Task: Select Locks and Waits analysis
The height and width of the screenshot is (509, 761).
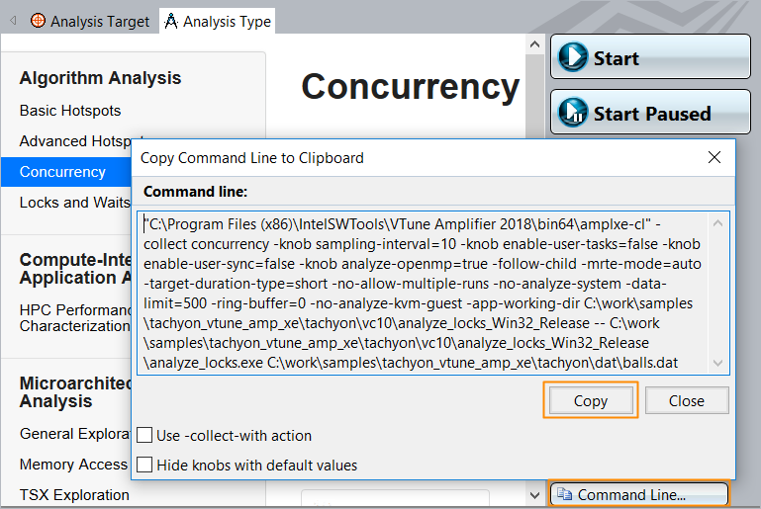Action: click(75, 203)
